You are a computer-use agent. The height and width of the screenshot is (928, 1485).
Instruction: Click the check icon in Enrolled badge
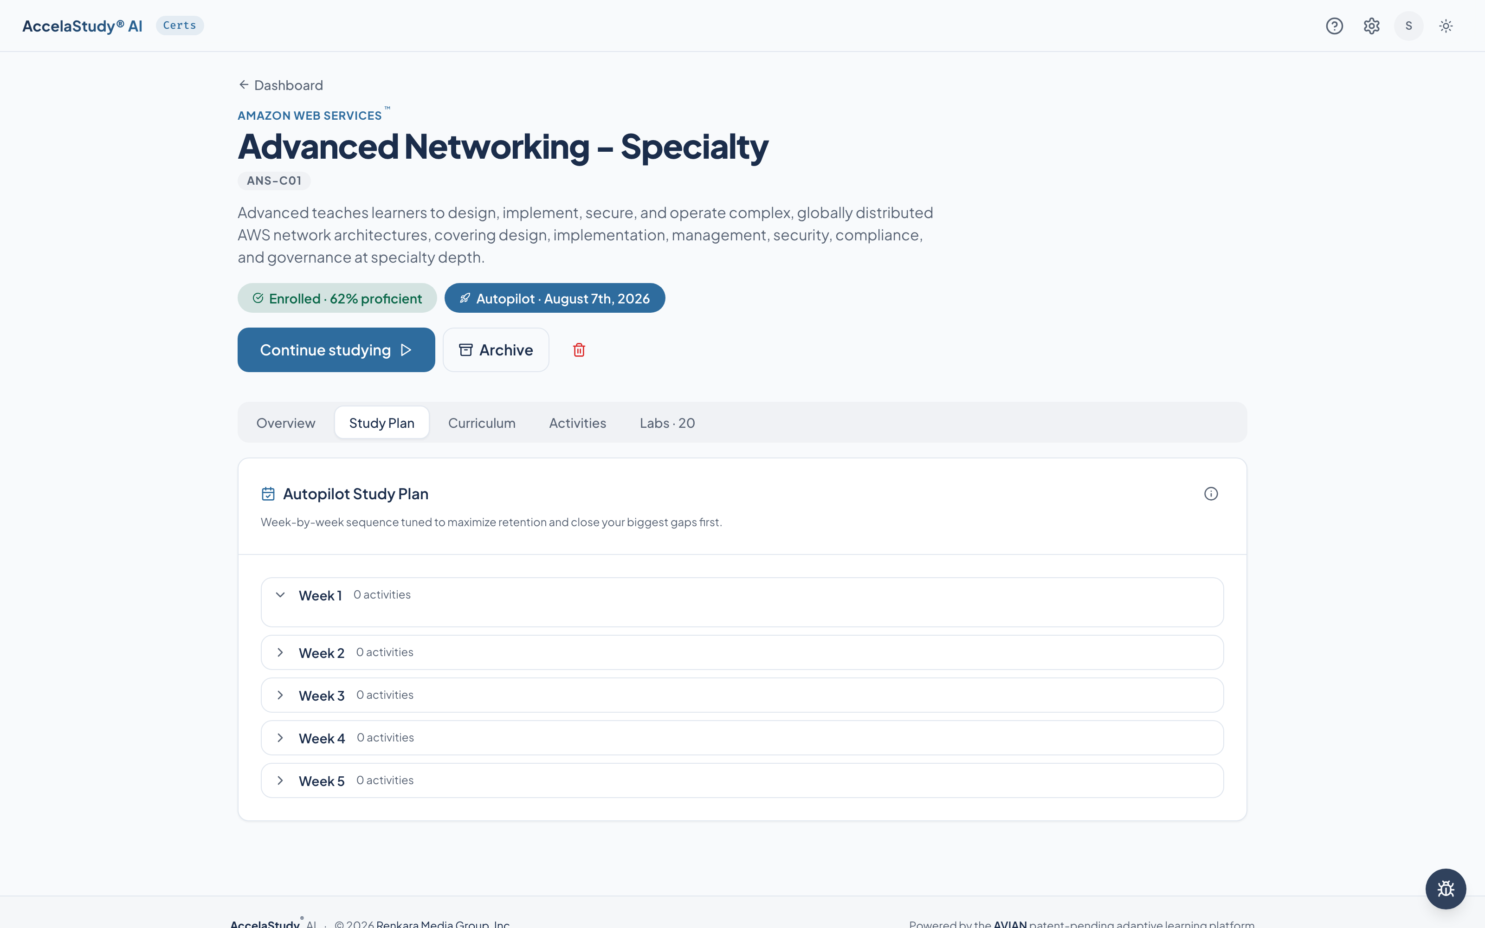258,298
